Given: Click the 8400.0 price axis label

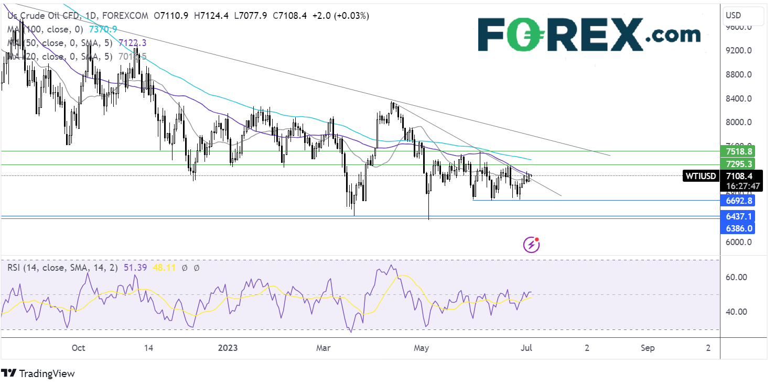Looking at the screenshot, I should (739, 98).
